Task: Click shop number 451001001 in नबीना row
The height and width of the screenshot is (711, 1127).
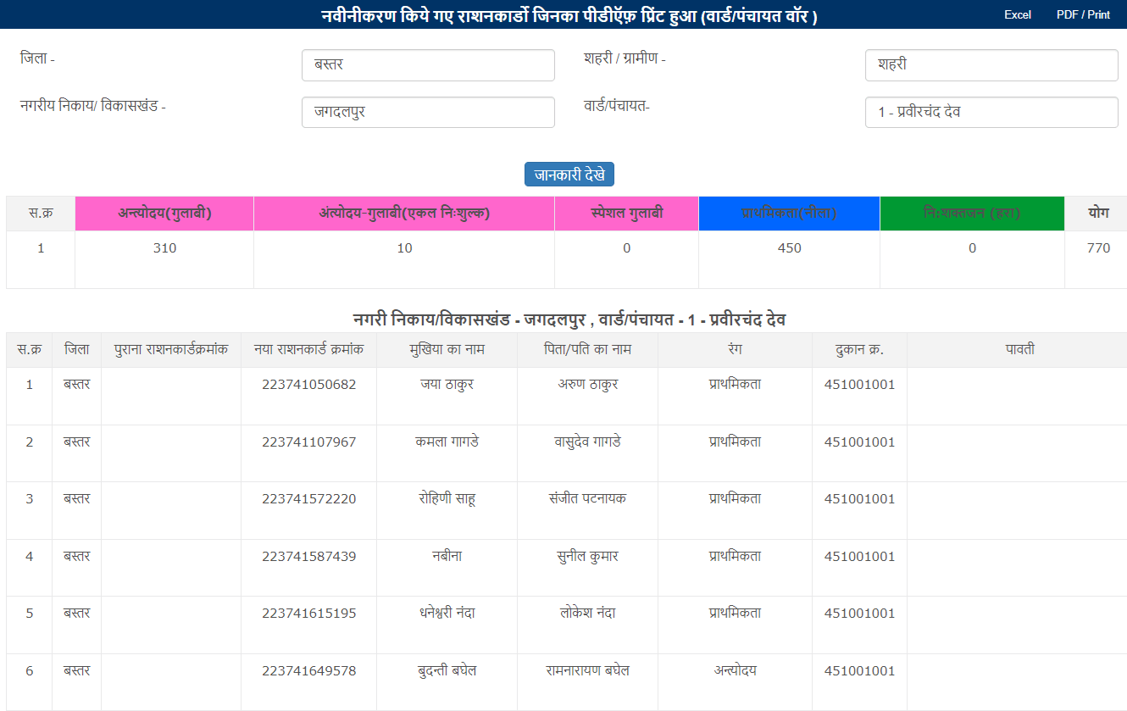Action: [x=859, y=557]
